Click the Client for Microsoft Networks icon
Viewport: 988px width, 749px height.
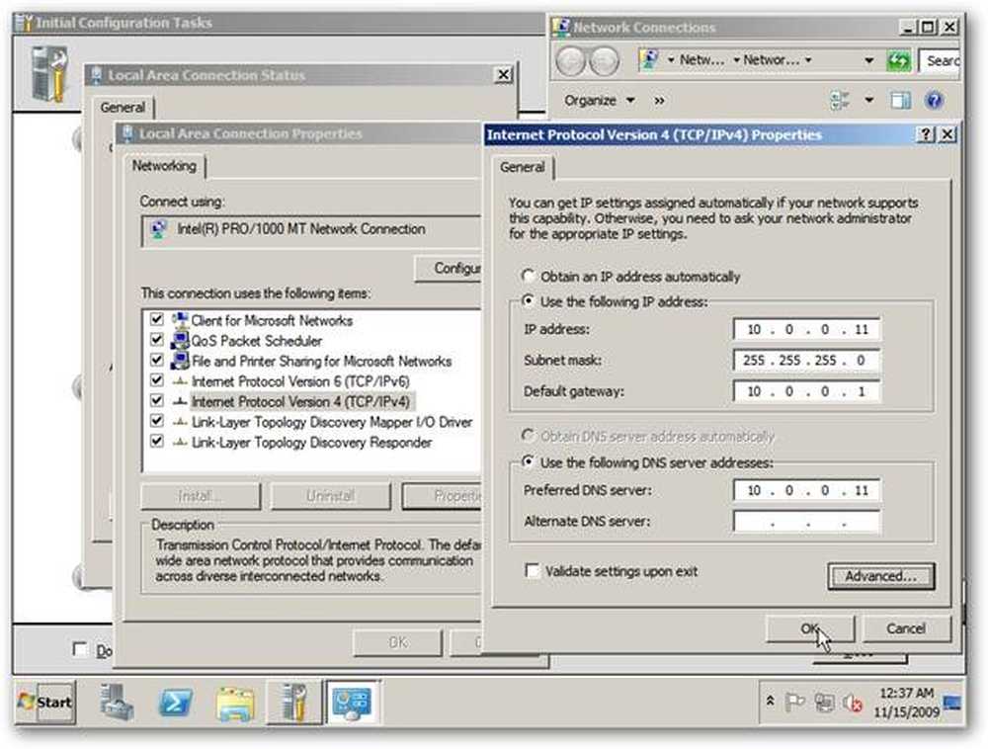[180, 319]
